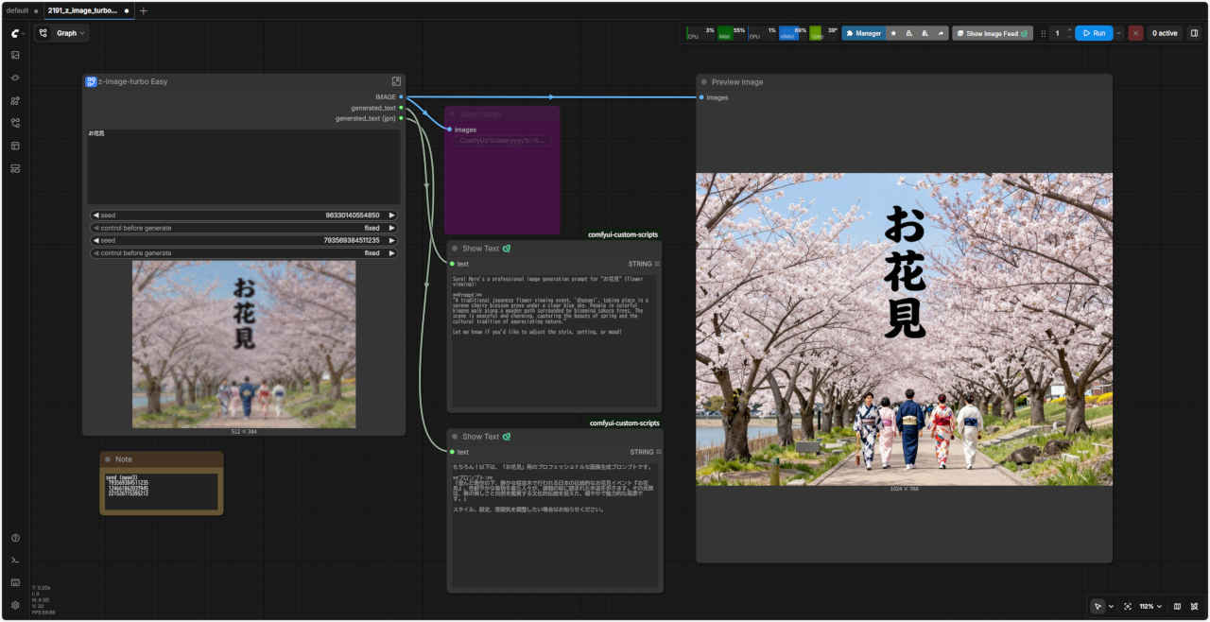
Task: Toggle the minimap icon at bottom right
Action: coord(1177,606)
